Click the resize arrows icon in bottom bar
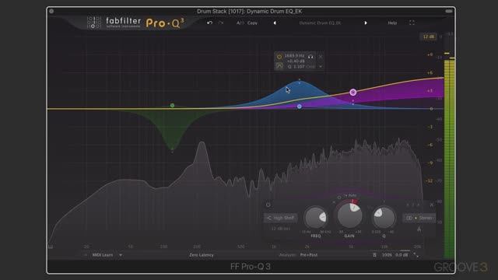The width and height of the screenshot is (498, 280). click(x=416, y=255)
